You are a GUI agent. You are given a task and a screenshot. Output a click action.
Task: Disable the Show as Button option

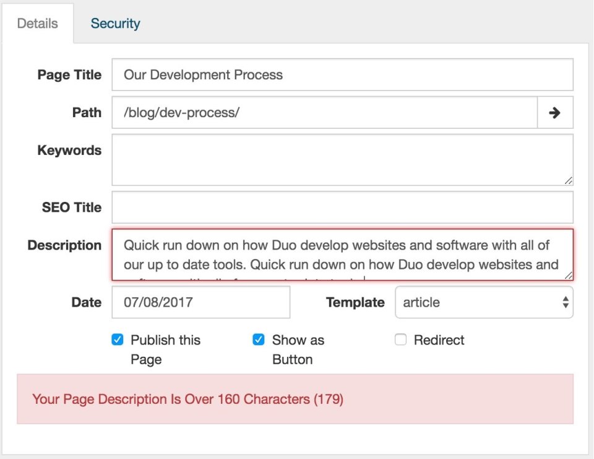pyautogui.click(x=258, y=339)
